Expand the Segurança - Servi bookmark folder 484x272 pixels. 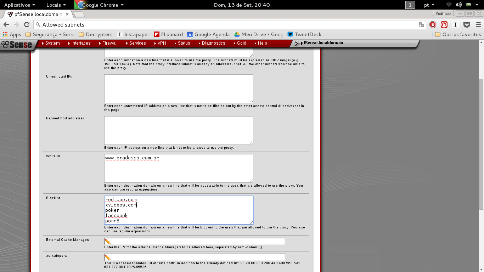pyautogui.click(x=50, y=34)
